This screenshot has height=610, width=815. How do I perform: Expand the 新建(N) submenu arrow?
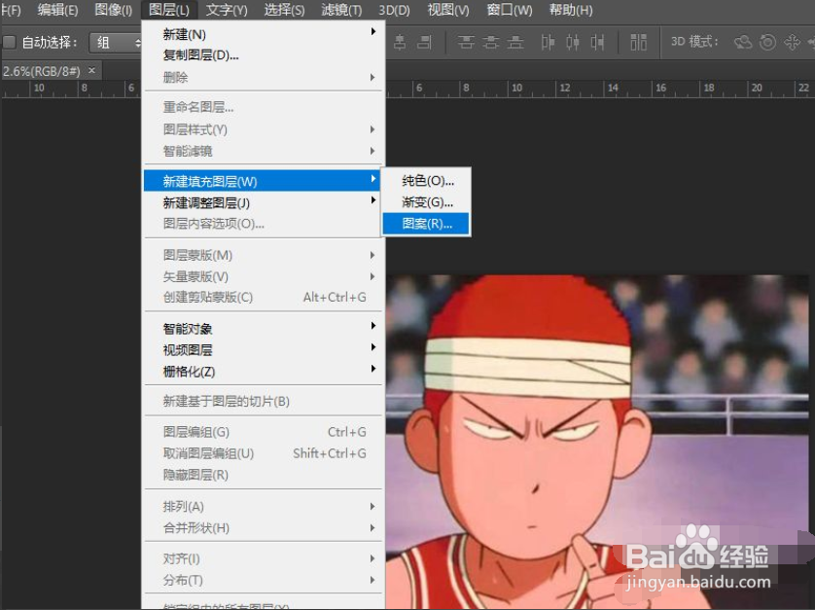coord(373,32)
